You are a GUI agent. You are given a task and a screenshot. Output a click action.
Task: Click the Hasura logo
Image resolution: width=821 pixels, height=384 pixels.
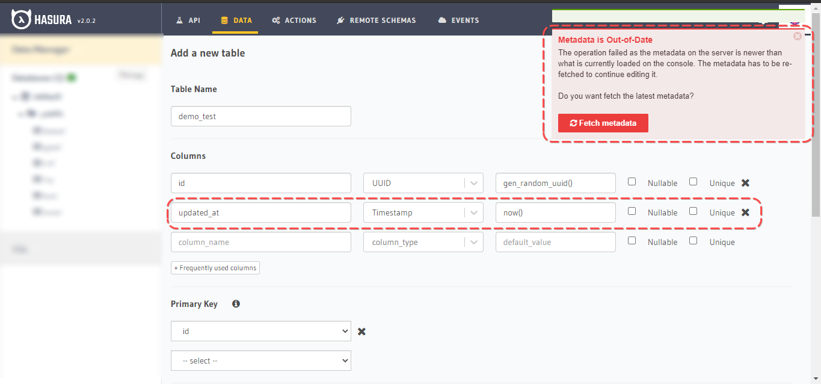click(x=42, y=20)
